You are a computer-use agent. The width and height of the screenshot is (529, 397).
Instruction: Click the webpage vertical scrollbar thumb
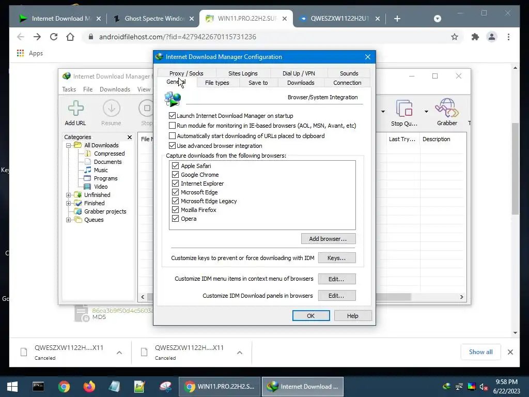point(515,169)
